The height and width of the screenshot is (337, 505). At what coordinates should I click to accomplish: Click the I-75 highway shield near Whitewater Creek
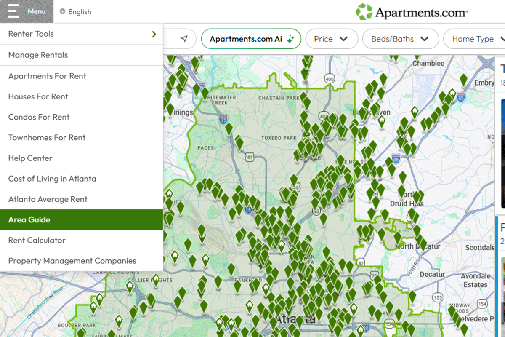[x=223, y=119]
